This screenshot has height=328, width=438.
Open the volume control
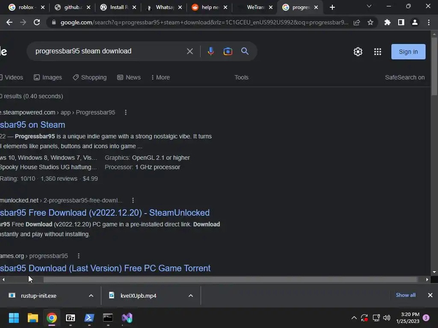click(x=387, y=318)
